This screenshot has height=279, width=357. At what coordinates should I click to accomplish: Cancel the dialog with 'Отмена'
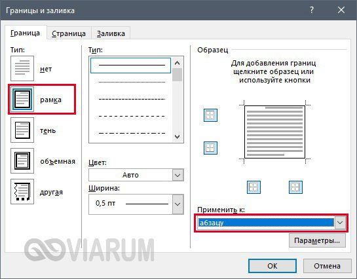[327, 266]
